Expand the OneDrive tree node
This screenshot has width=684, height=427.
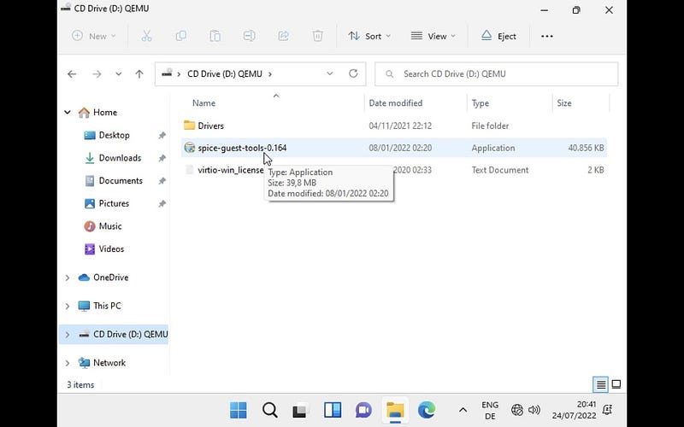pyautogui.click(x=68, y=278)
